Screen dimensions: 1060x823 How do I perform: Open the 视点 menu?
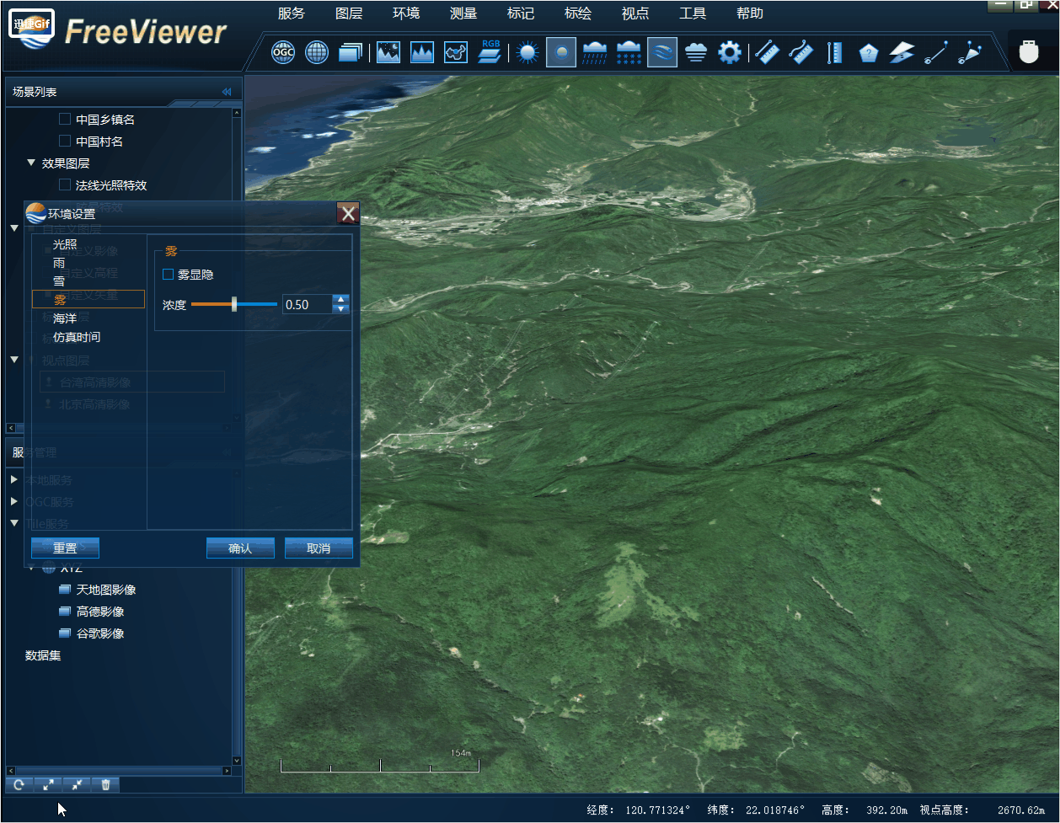(x=635, y=13)
